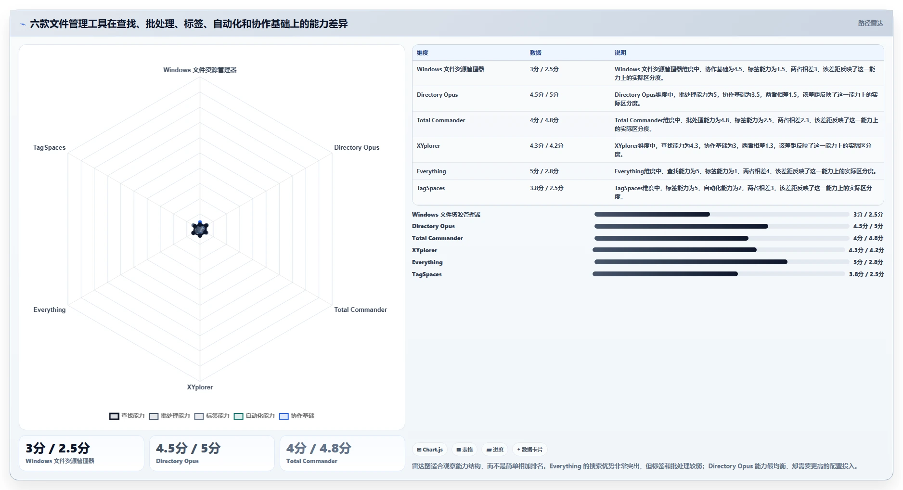Click the 4.3分 / 4.2分 table cell
This screenshot has width=903, height=490.
(546, 146)
